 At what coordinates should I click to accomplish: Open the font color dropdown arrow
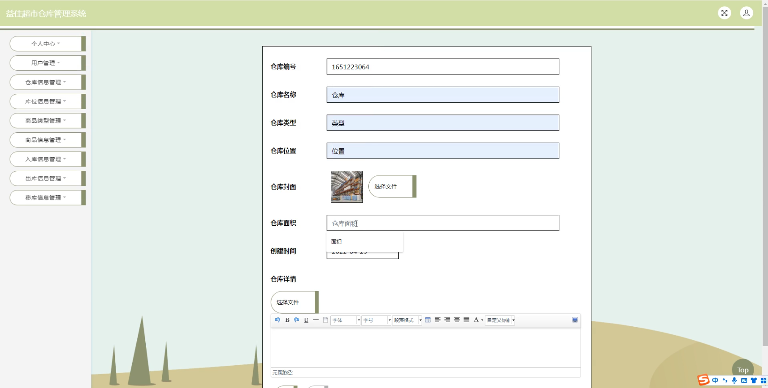tap(482, 320)
